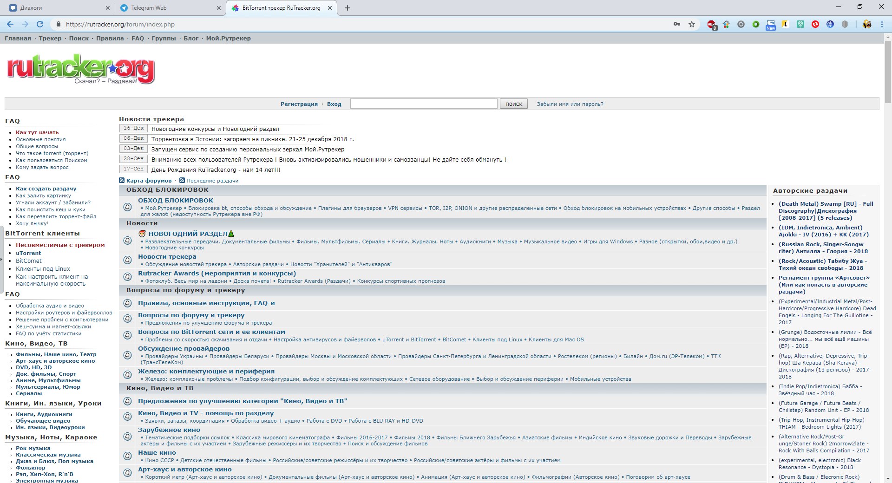This screenshot has width=892, height=483.
Task: Close the BitTorrent трекер RuTracker.org tab
Action: point(330,8)
